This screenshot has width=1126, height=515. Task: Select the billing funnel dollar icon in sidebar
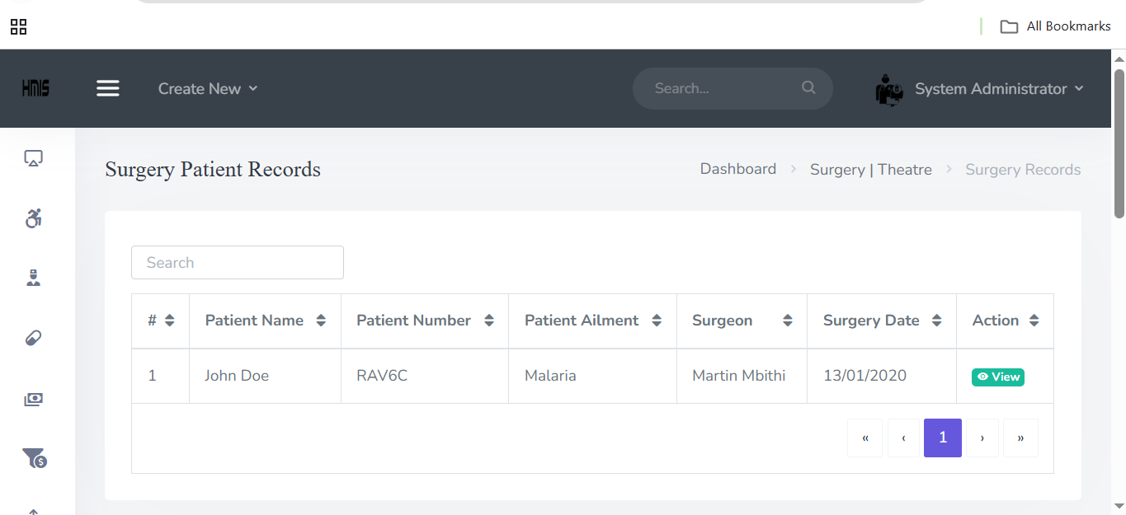33,458
